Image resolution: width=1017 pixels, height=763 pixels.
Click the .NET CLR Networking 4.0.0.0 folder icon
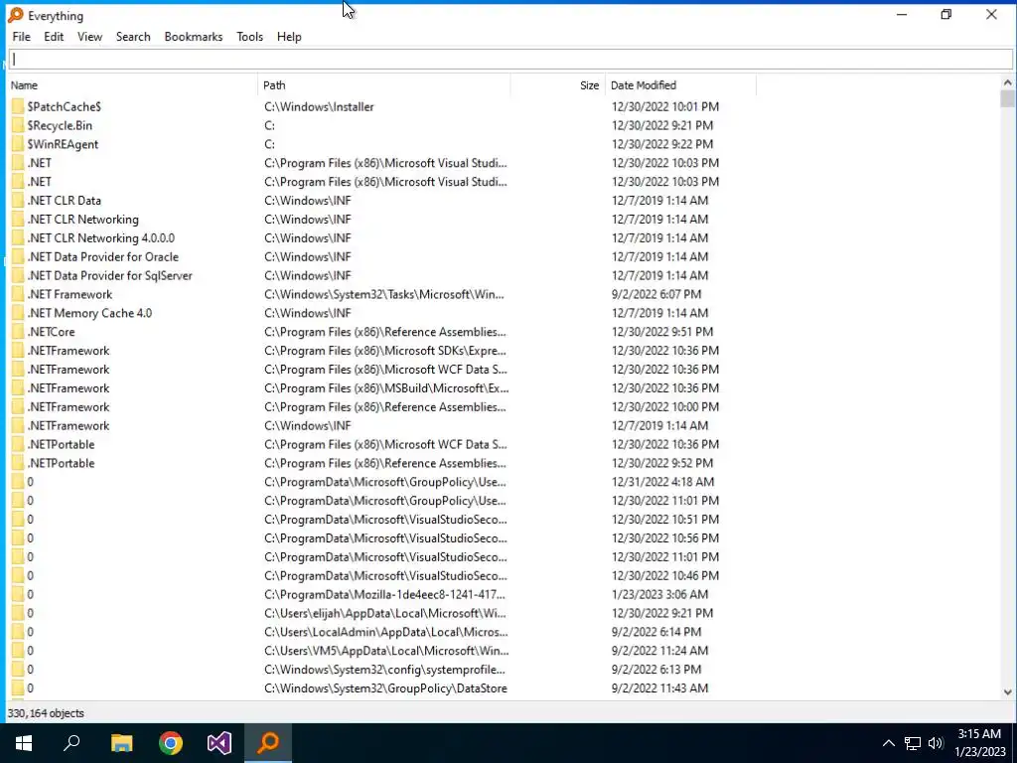(18, 238)
